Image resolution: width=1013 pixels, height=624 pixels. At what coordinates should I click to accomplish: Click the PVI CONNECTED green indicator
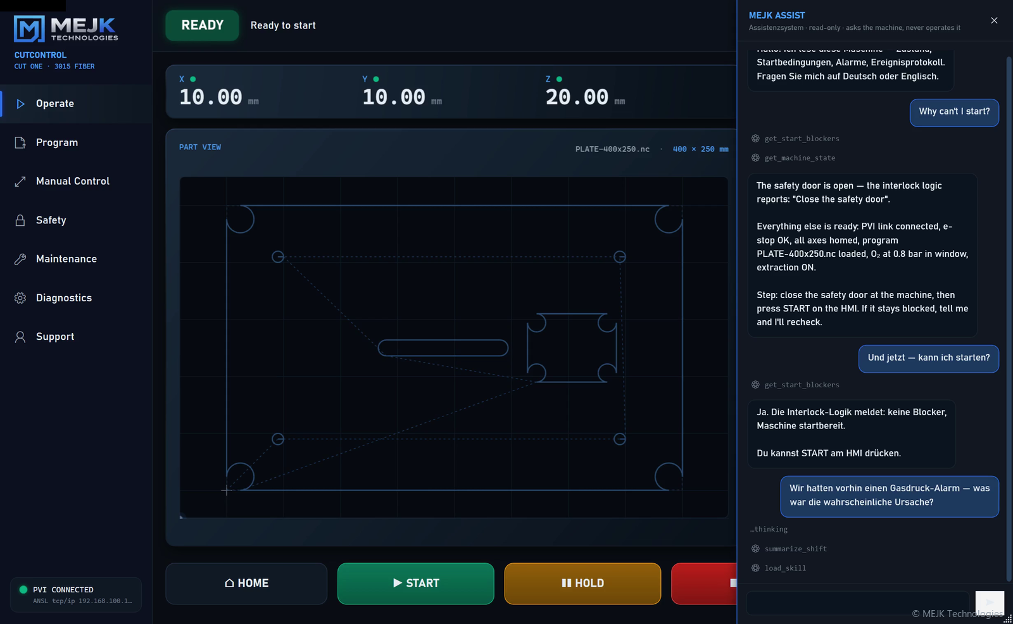[x=23, y=590]
